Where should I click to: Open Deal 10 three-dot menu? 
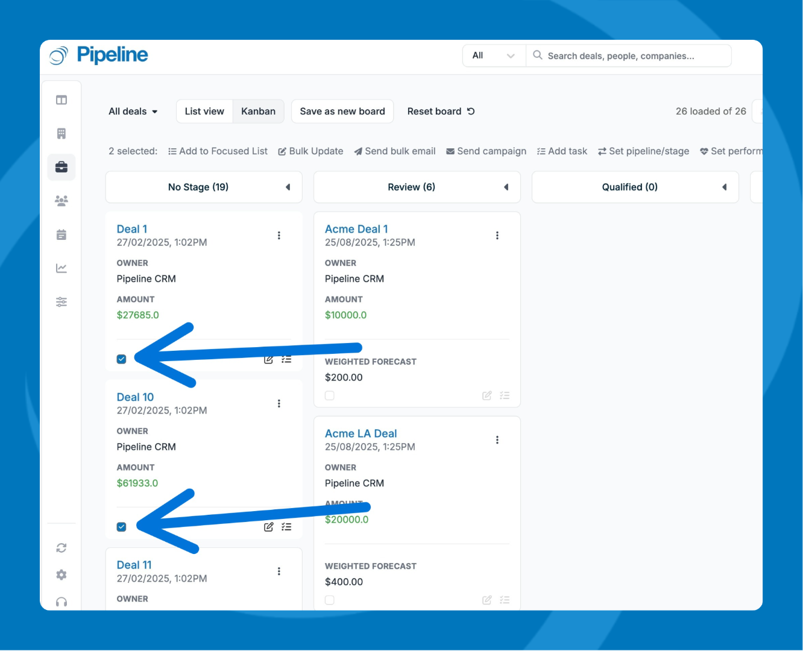tap(279, 404)
